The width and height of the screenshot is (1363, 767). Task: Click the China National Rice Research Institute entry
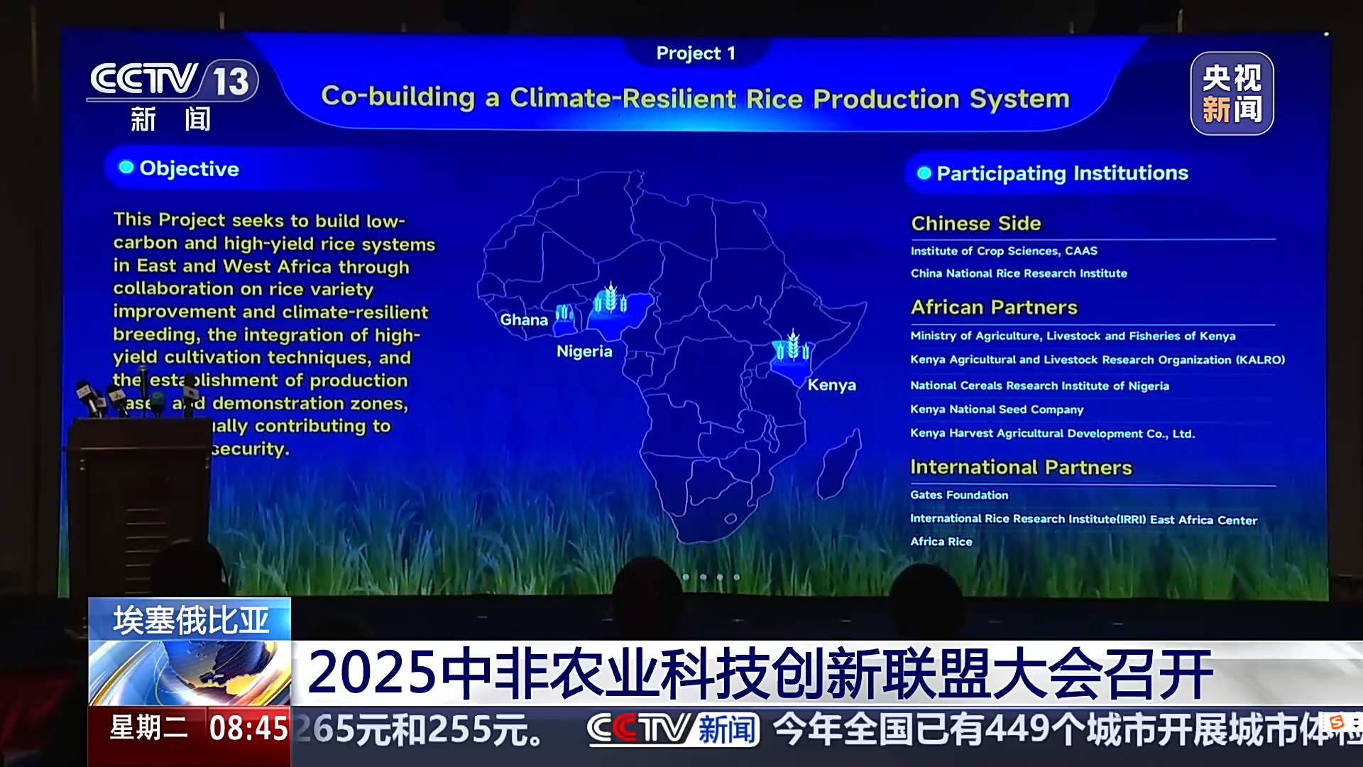(1019, 273)
